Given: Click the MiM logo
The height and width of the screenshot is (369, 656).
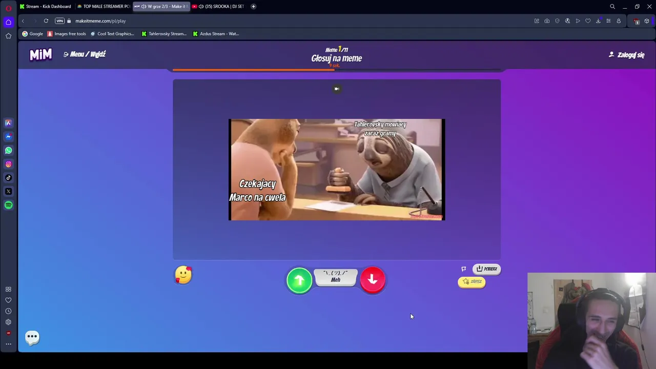Looking at the screenshot, I should 40,54.
